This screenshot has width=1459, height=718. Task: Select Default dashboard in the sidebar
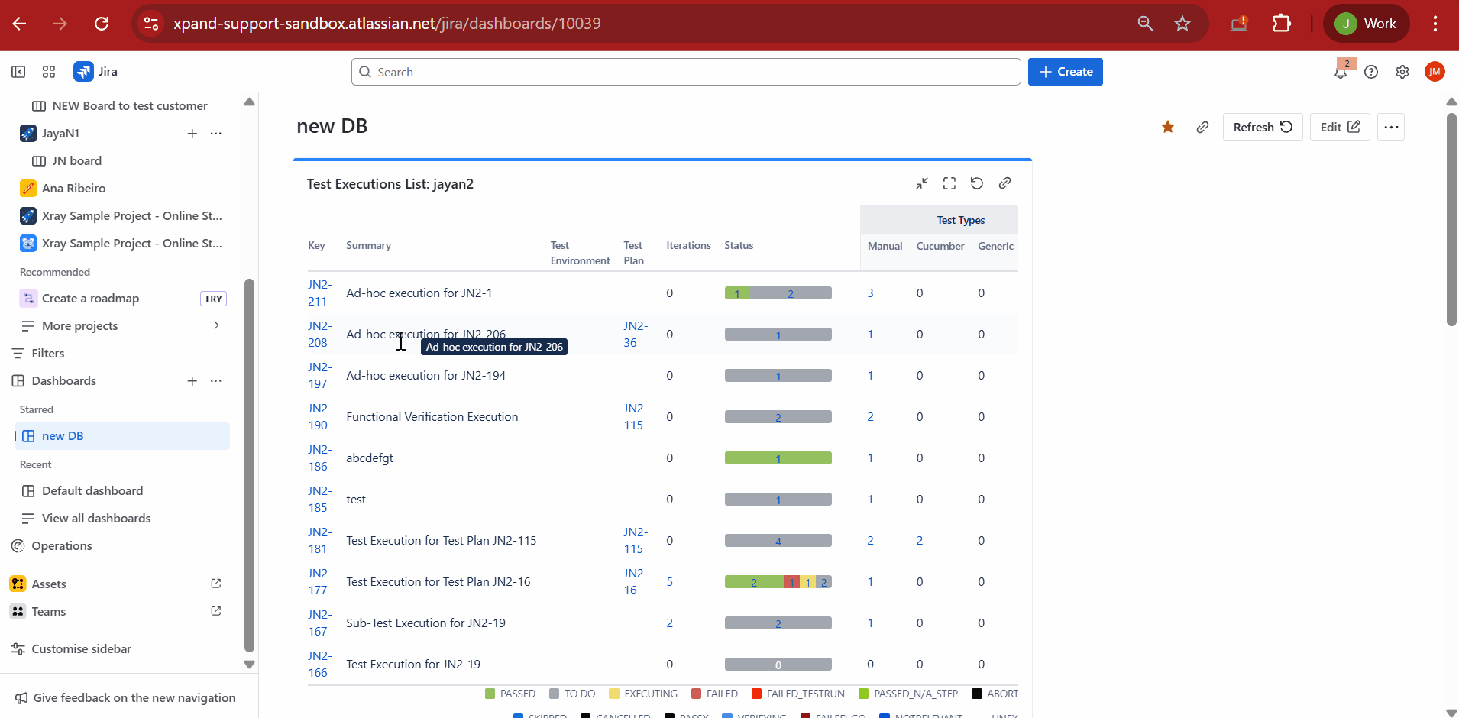[x=92, y=490]
